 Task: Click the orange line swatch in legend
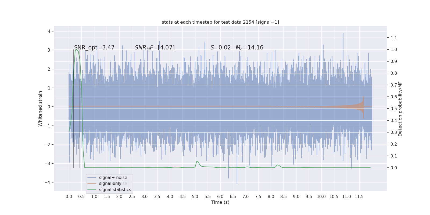pos(92,184)
